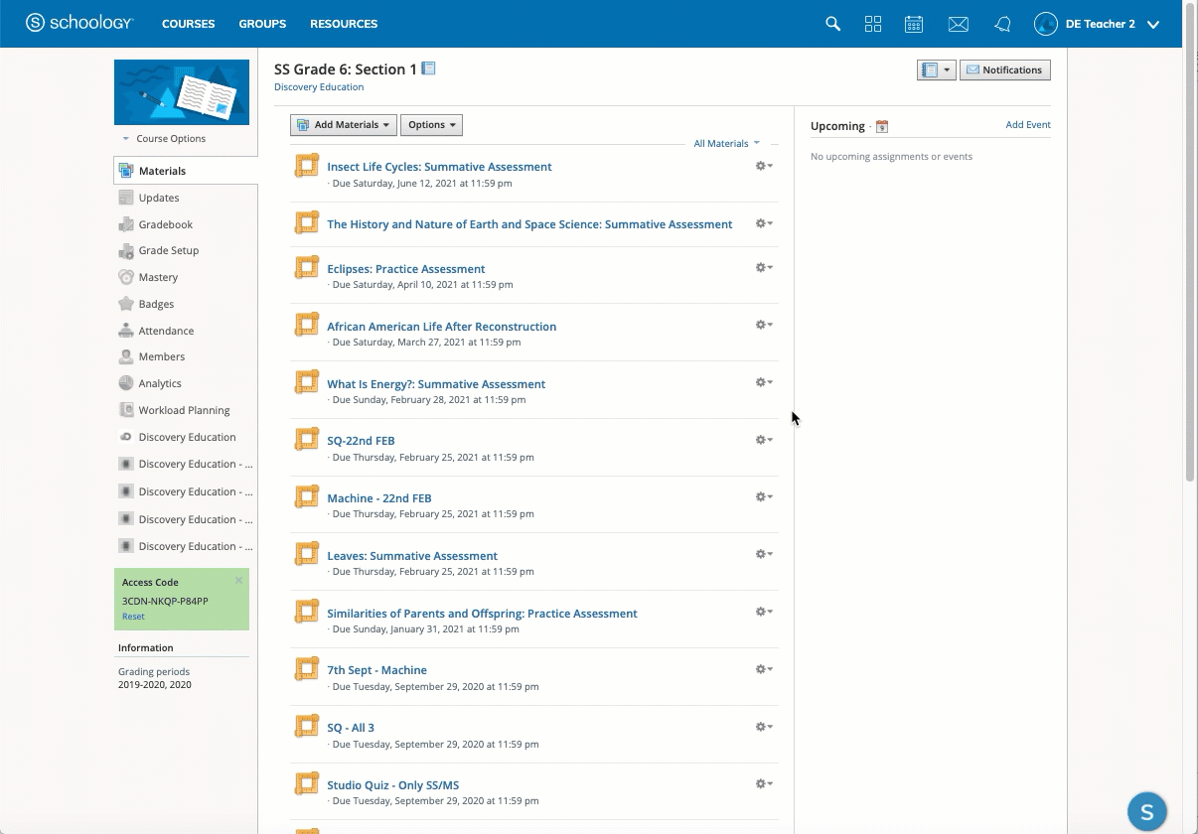Close the Access Code box

[238, 581]
